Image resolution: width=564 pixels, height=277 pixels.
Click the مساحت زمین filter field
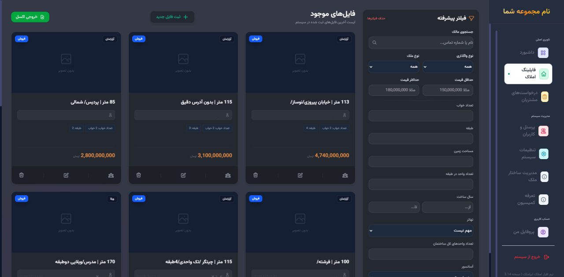[421, 161]
